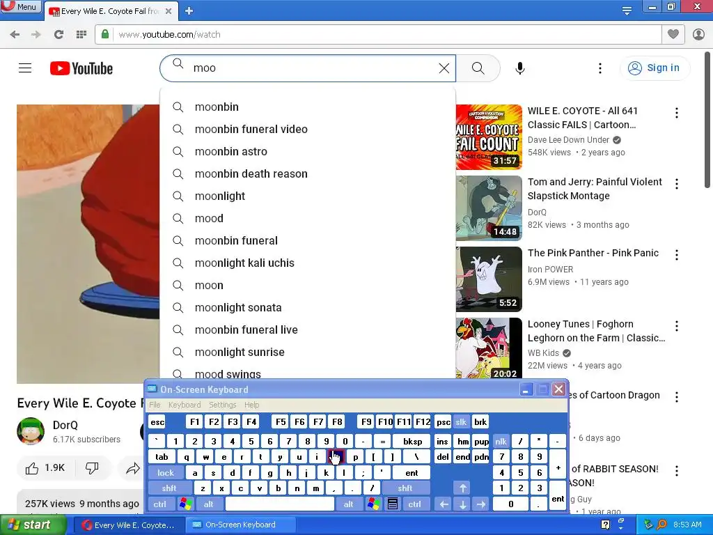
Task: Start voice search with the microphone icon
Action: coord(519,68)
